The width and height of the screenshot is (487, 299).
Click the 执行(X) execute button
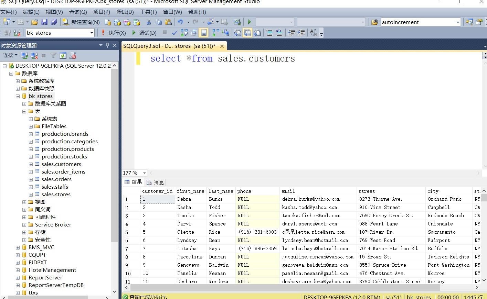pos(113,33)
